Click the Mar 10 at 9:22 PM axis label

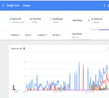[x=58, y=92]
